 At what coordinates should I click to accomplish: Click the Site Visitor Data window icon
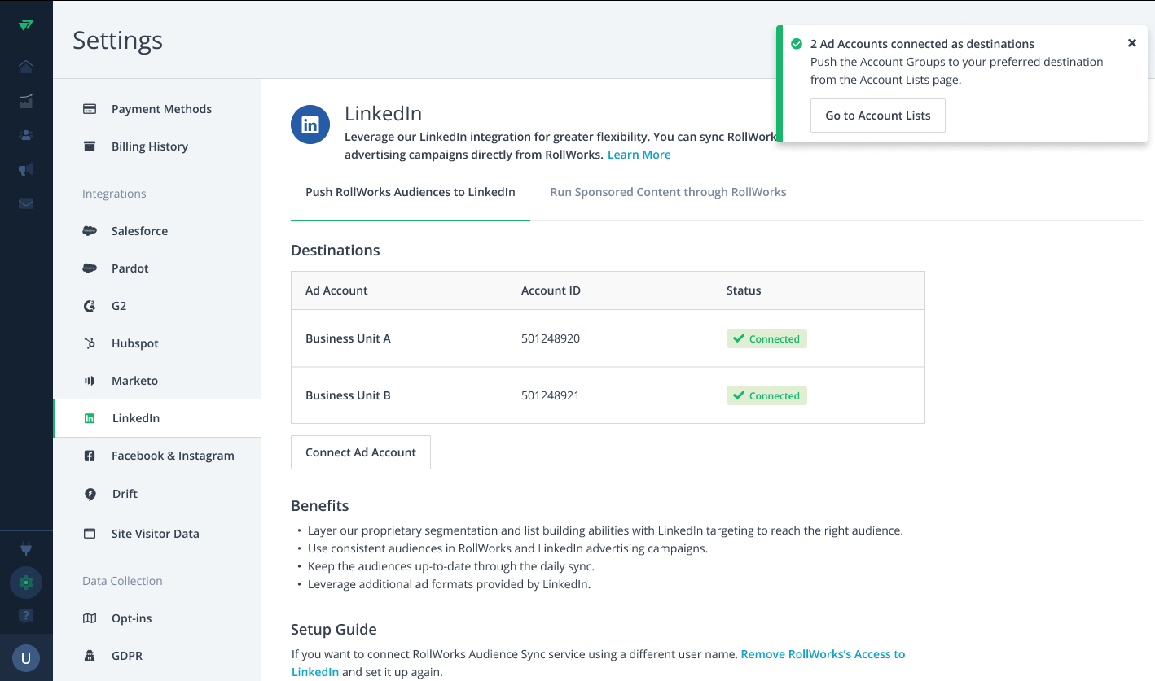(90, 534)
